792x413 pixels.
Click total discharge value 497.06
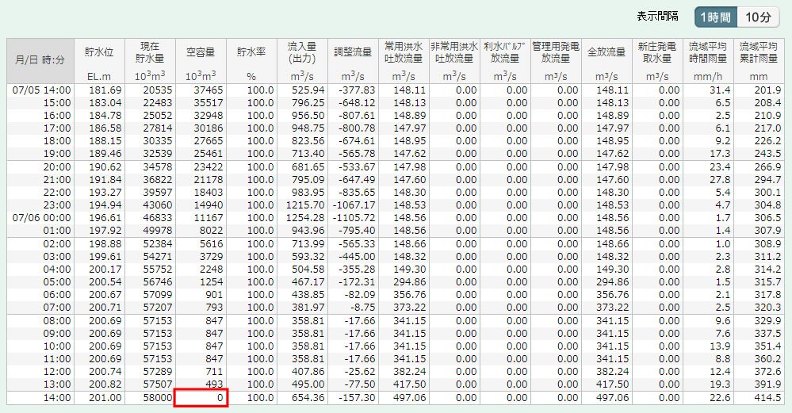tap(612, 397)
